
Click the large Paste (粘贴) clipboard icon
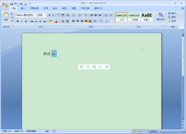[x=6, y=15]
